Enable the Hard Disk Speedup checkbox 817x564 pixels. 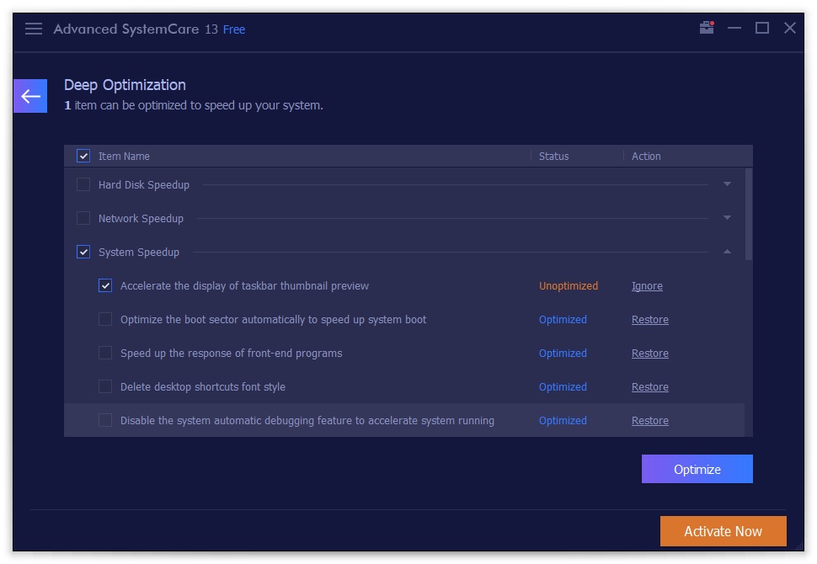83,184
